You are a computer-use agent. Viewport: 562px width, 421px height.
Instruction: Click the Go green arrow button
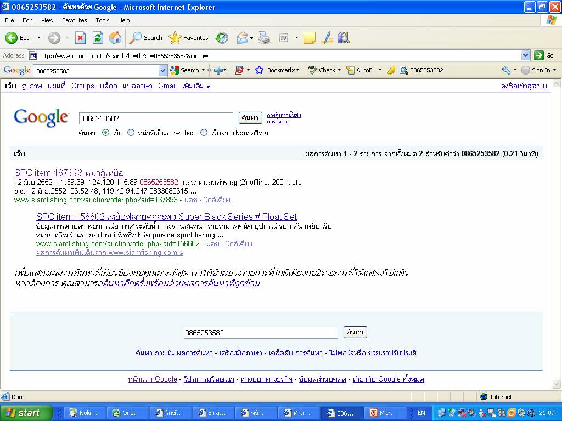[544, 55]
